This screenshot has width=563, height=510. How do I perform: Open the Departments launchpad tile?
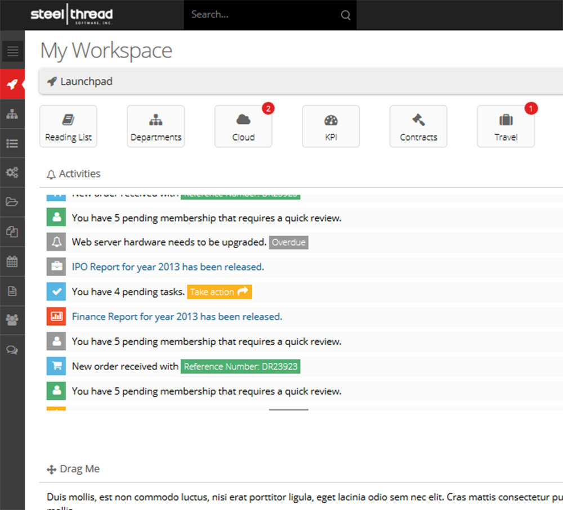click(x=156, y=127)
